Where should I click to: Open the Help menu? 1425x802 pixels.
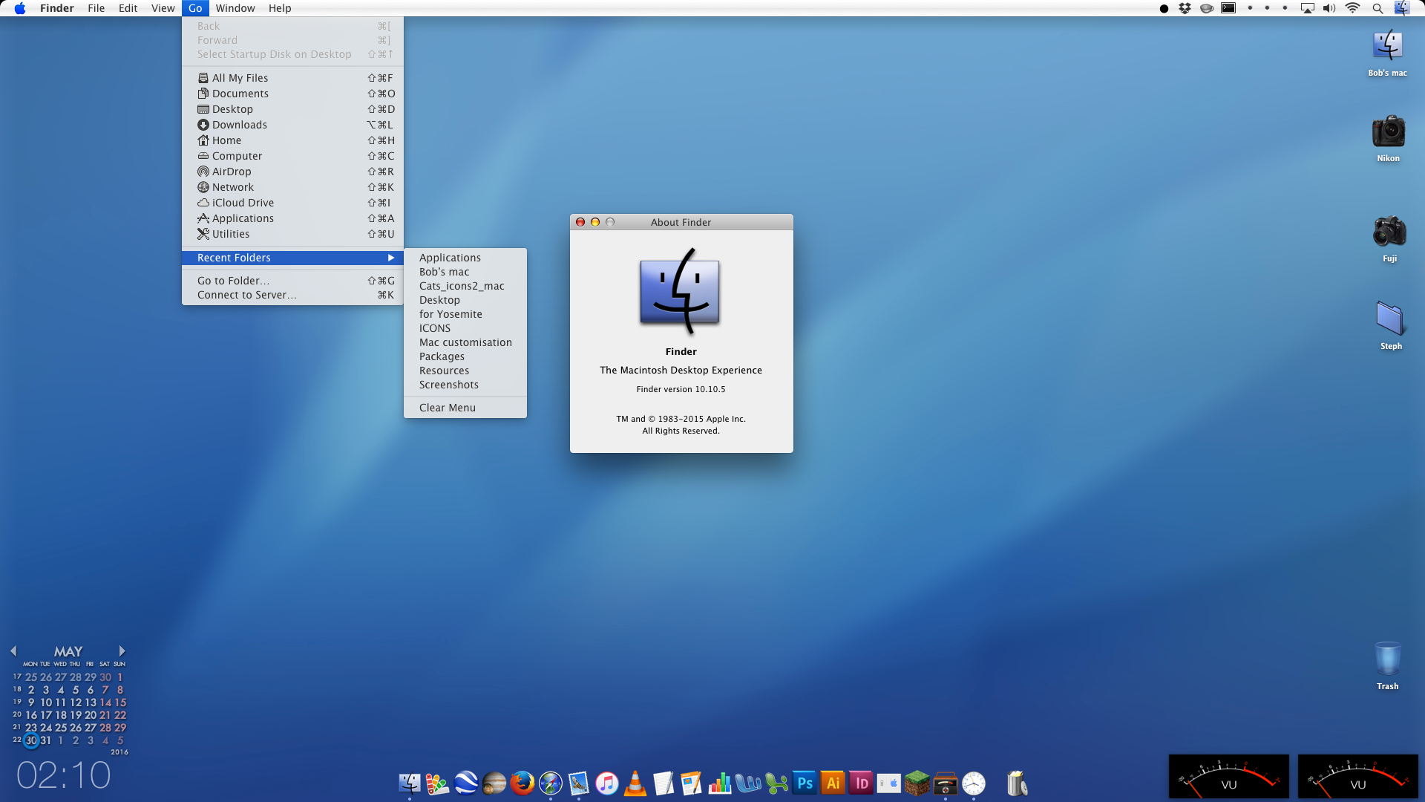click(280, 8)
